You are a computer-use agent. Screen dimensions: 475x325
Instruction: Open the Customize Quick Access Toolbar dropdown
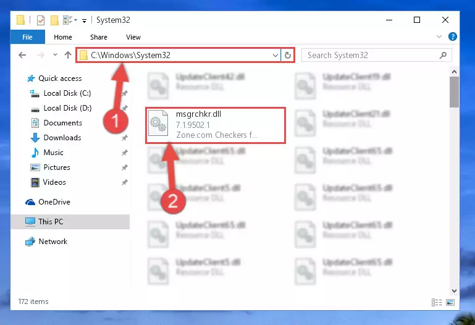tap(84, 20)
